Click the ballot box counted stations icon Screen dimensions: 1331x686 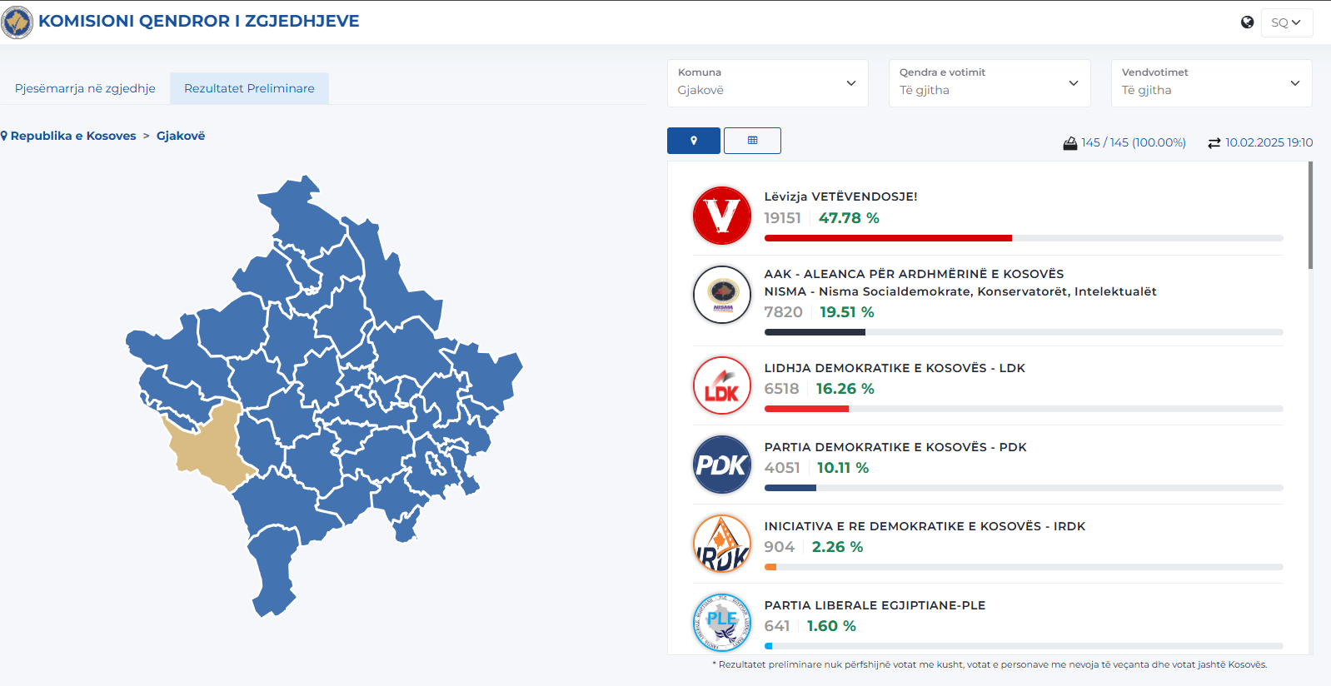point(1070,143)
